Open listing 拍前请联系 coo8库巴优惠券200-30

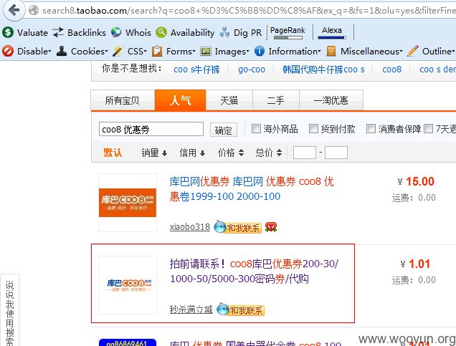coord(254,271)
